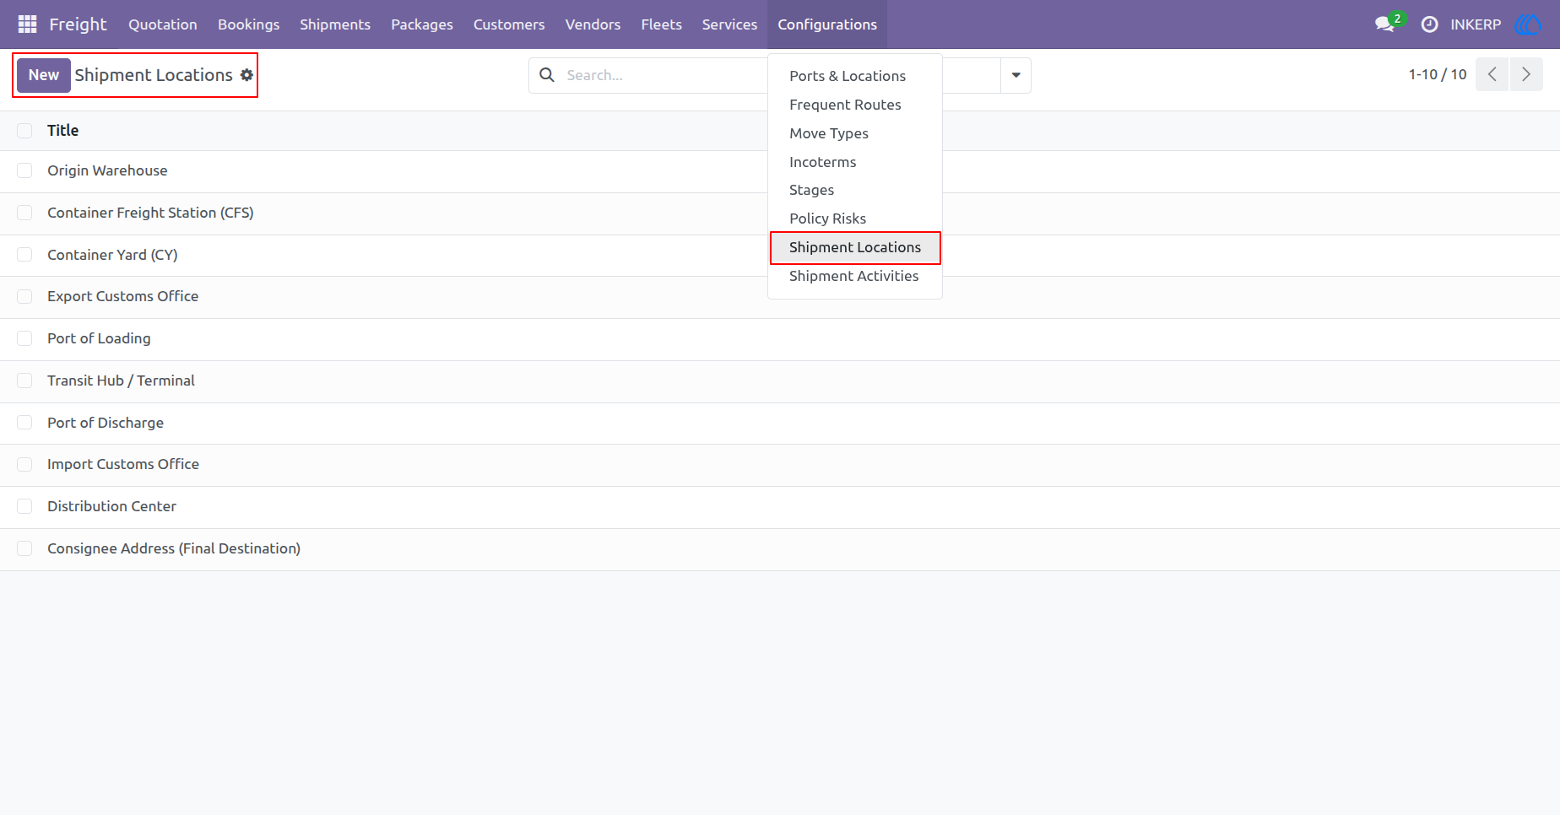Open the Bookings menu

click(248, 24)
